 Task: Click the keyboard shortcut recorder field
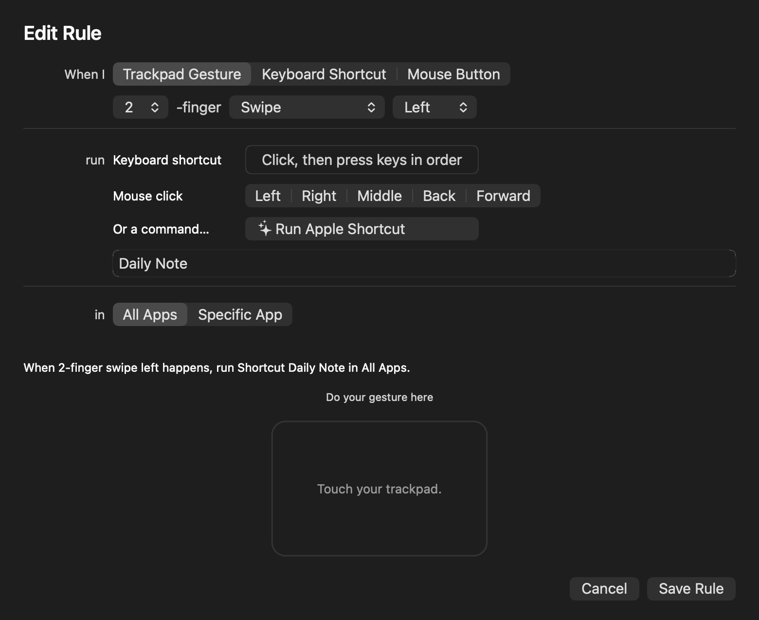pos(362,160)
